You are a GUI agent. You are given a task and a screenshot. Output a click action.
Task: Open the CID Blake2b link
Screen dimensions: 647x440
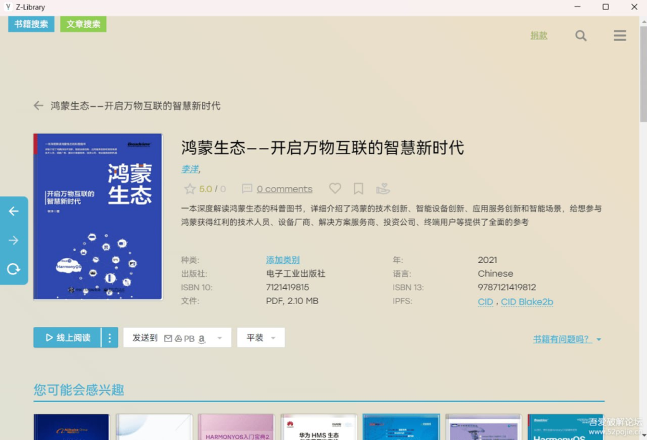[527, 302]
